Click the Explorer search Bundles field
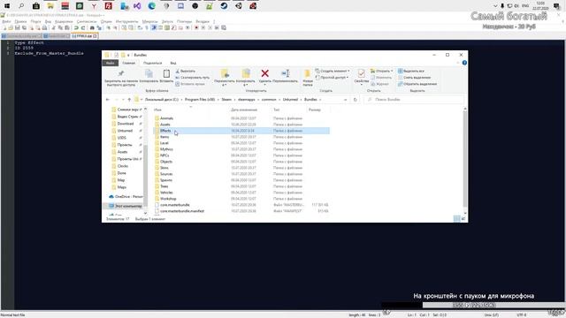 click(414, 100)
